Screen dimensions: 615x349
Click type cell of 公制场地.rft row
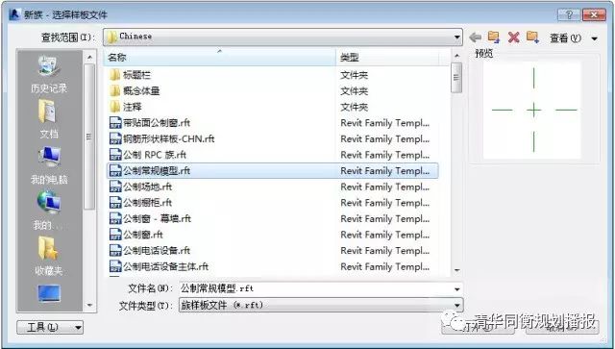coord(384,187)
